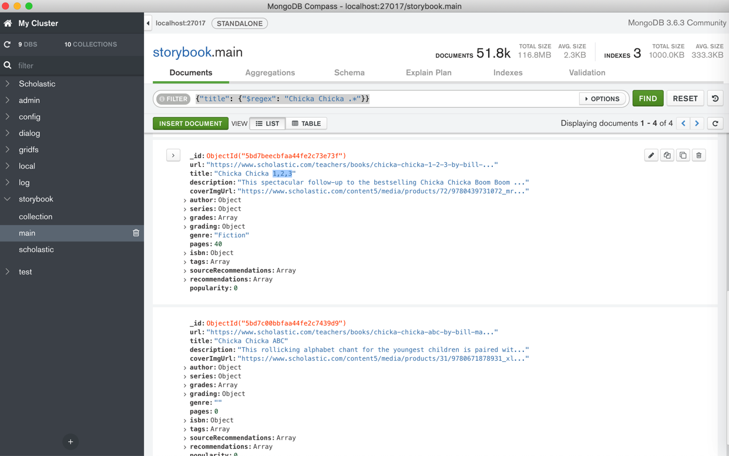Click the STANDALONE badge
The image size is (729, 456).
(240, 24)
